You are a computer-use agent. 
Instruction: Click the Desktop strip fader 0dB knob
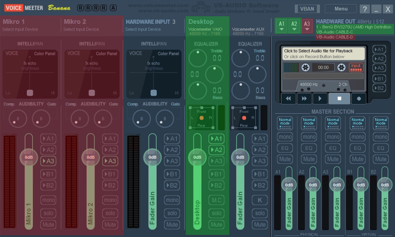(x=197, y=158)
